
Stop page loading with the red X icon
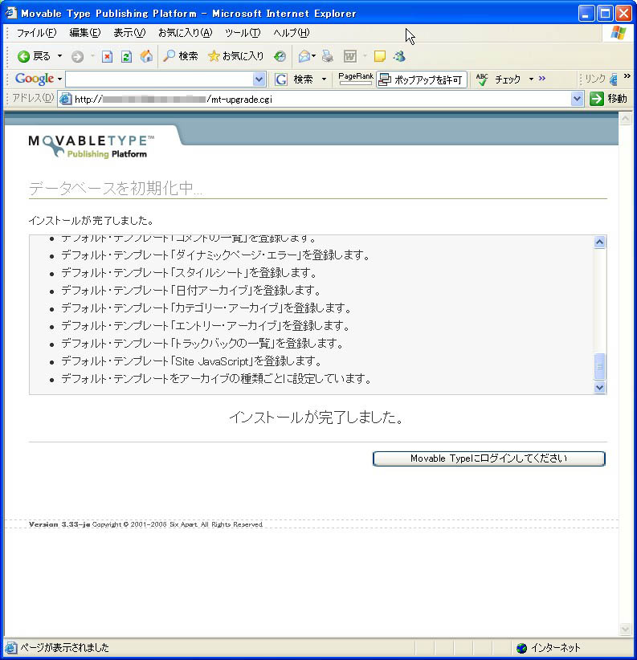click(108, 56)
